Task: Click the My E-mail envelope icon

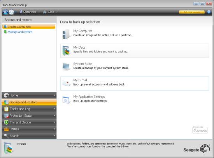Action: tap(67, 83)
